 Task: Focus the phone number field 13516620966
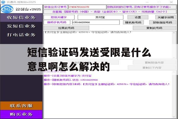point(96,22)
